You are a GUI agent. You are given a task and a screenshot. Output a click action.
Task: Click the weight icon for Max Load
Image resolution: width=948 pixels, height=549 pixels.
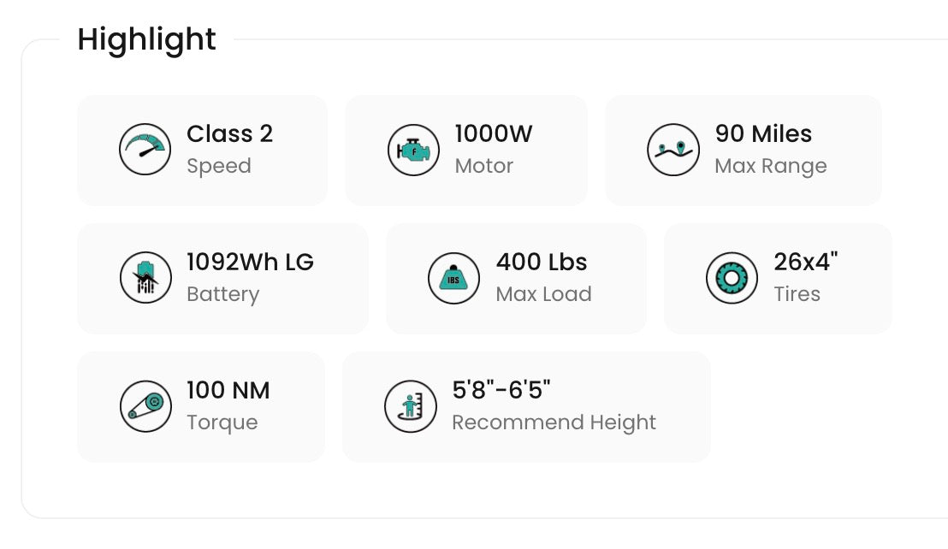pos(453,278)
